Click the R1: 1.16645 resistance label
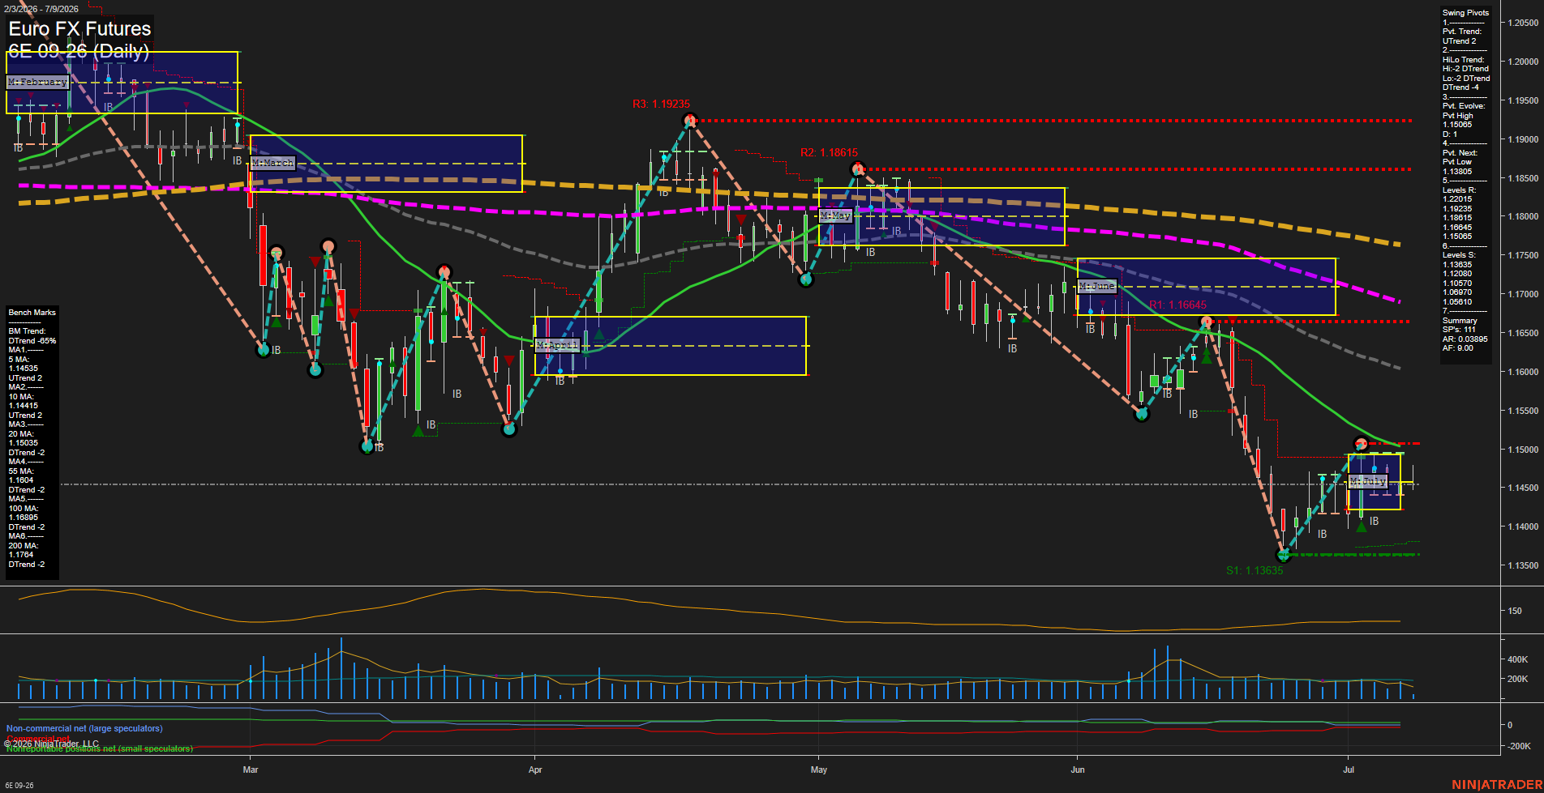Screen dimensions: 1544x793 pyautogui.click(x=1177, y=305)
